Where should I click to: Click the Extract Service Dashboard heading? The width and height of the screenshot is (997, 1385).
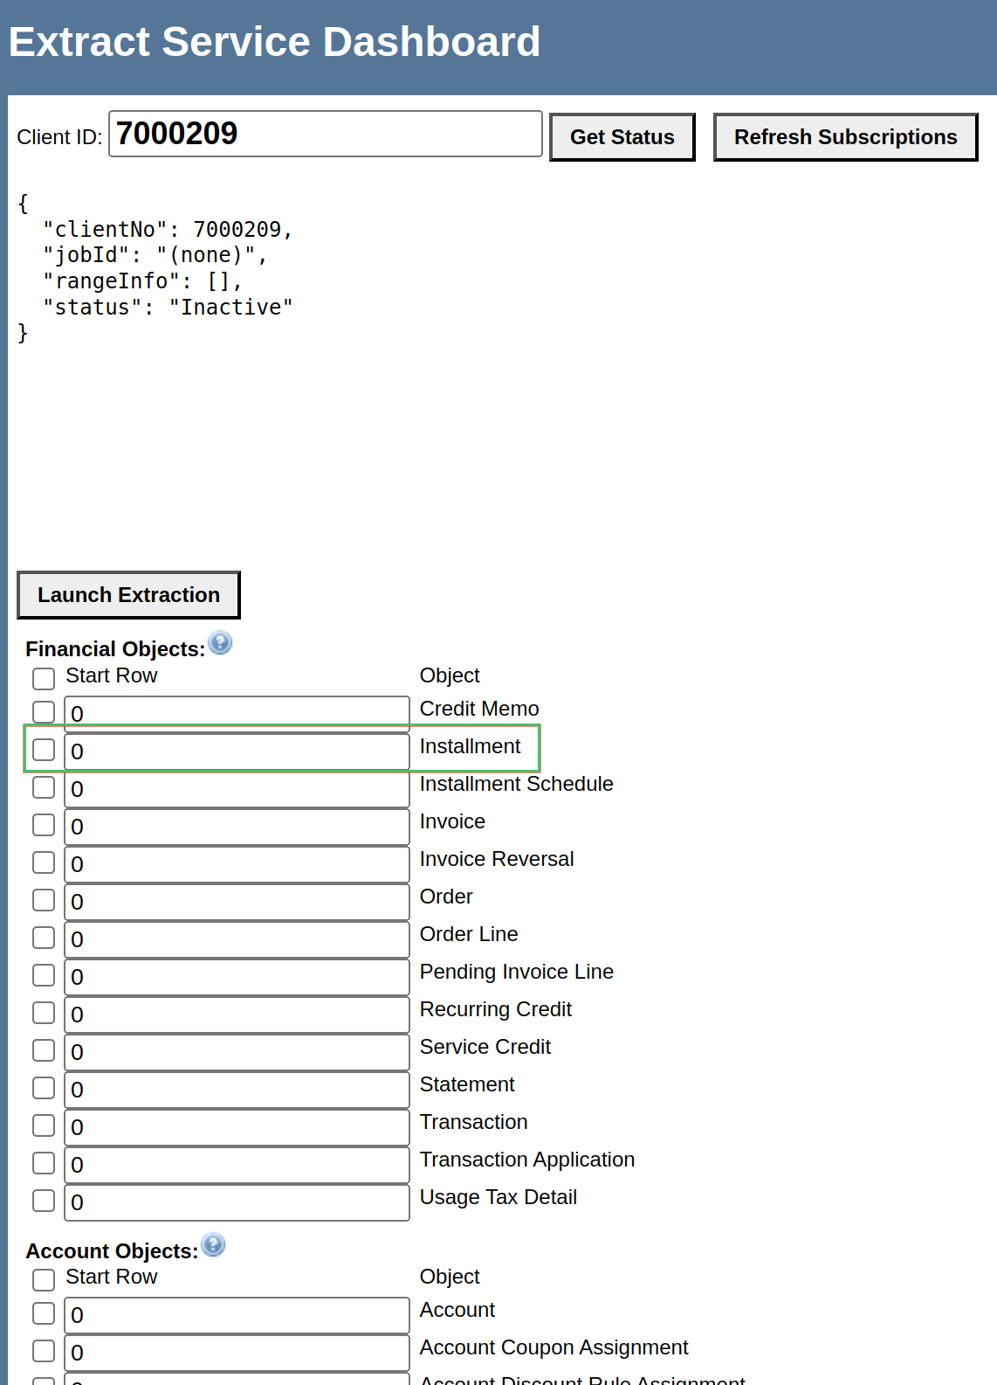tap(275, 42)
